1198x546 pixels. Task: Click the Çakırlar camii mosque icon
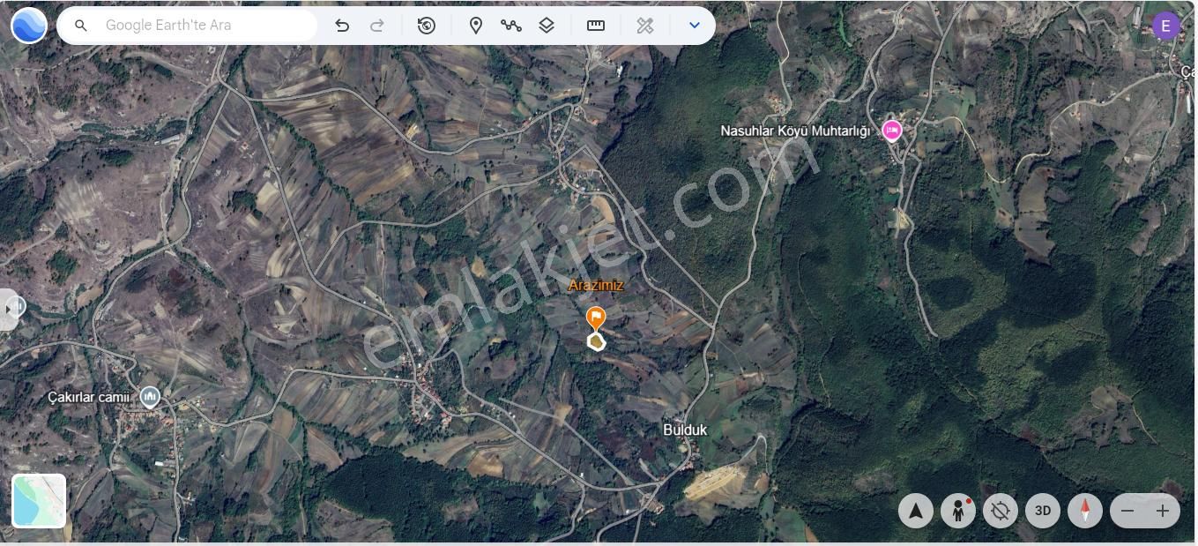[x=150, y=396]
